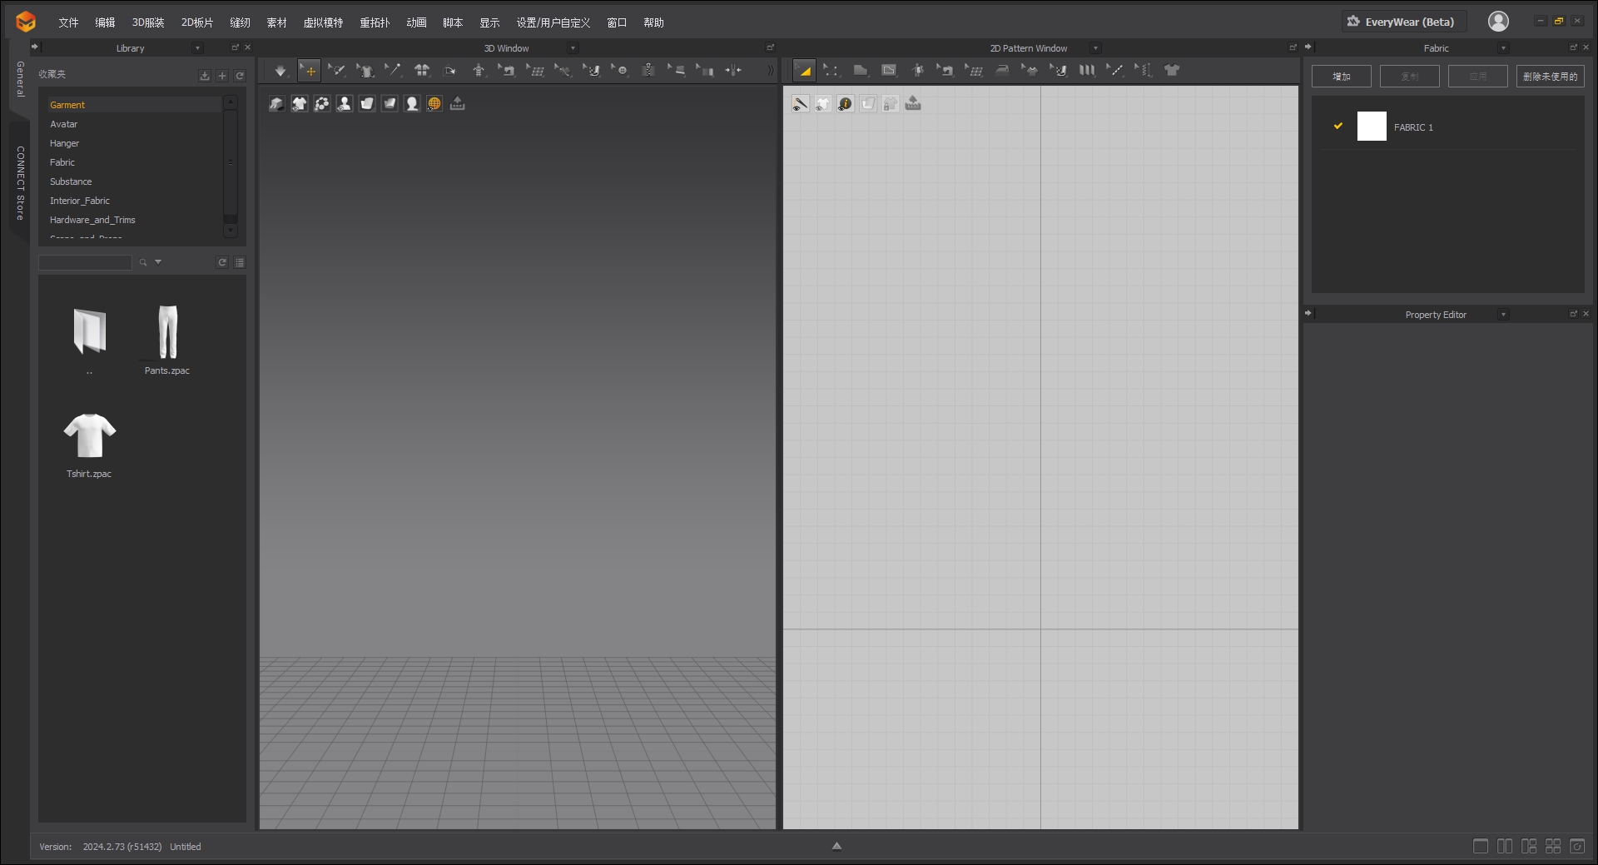Open the 3D Window panel dropdown
Viewport: 1598px width, 865px height.
pyautogui.click(x=572, y=48)
